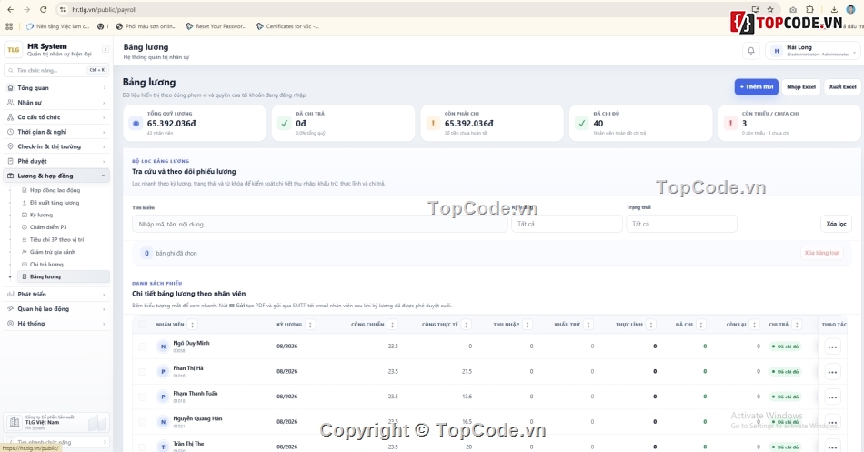This screenshot has width=864, height=452.
Task: Focus the Tìm kiếm search input field
Action: point(319,224)
